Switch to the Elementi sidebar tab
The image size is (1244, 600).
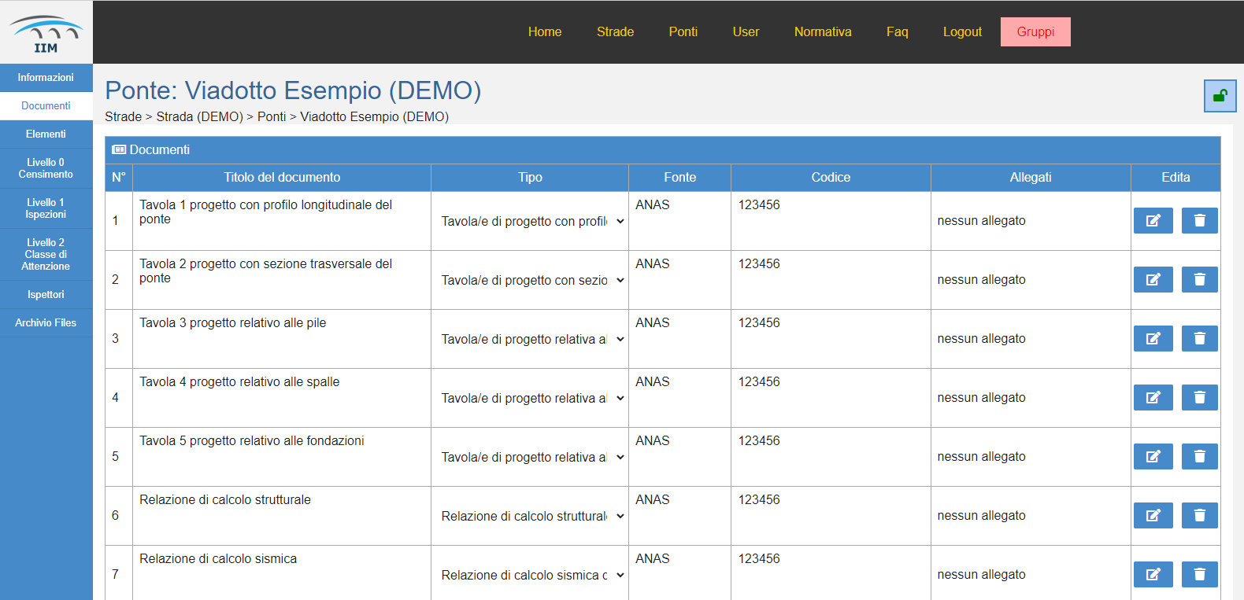46,134
